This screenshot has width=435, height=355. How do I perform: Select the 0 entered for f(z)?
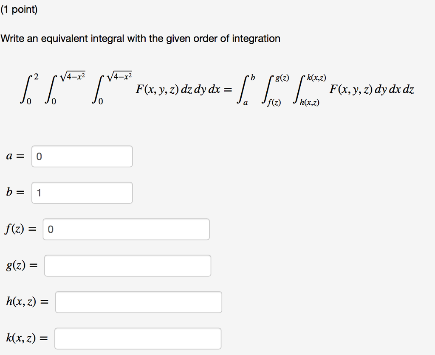tap(51, 229)
